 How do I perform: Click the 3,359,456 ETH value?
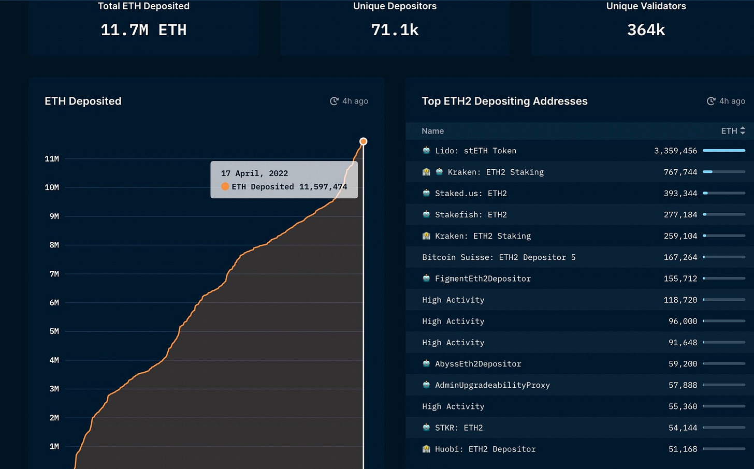(x=675, y=151)
